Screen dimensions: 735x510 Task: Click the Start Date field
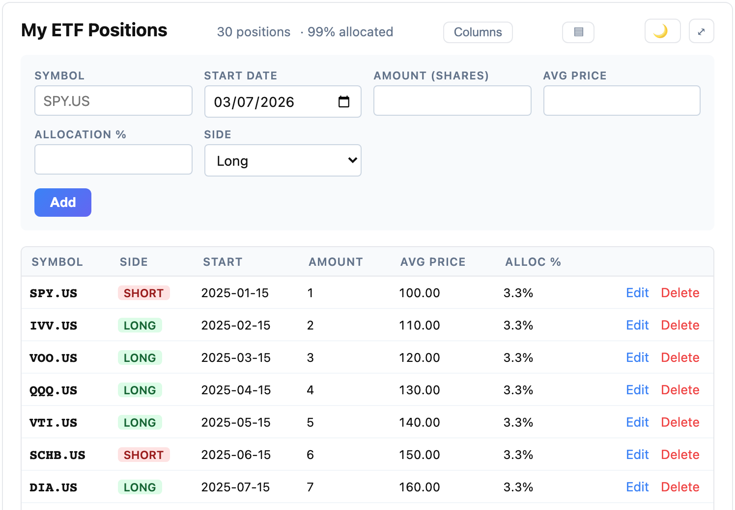[283, 102]
